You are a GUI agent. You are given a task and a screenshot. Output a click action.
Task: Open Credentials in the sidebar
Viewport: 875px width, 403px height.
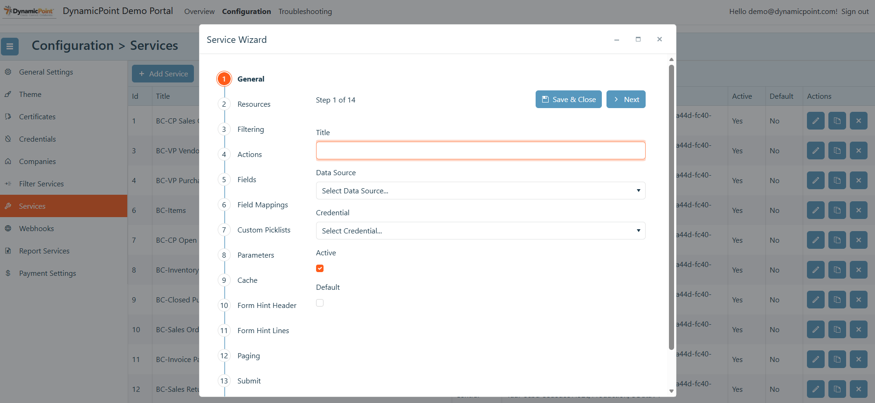click(63, 139)
